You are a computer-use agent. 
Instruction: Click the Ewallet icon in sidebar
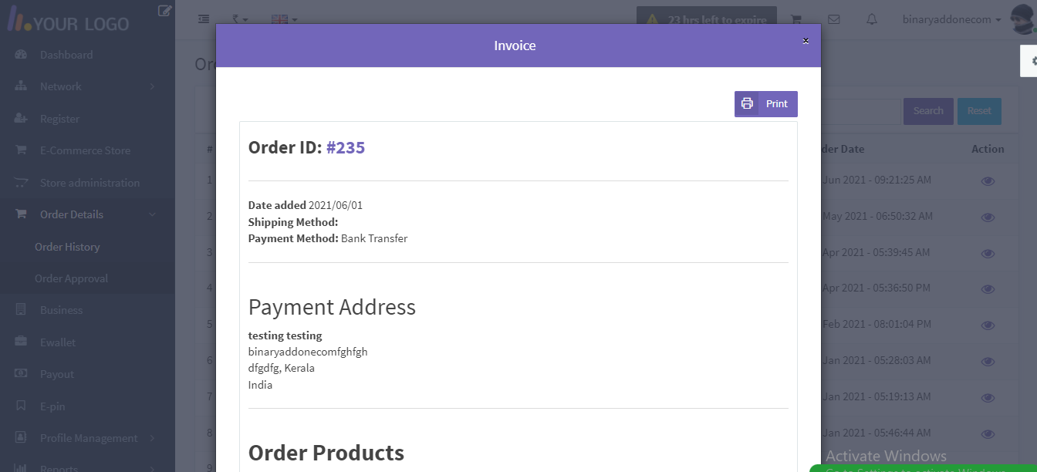[21, 342]
